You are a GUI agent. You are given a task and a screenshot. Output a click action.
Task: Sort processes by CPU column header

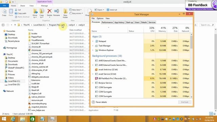pyautogui.click(x=150, y=29)
